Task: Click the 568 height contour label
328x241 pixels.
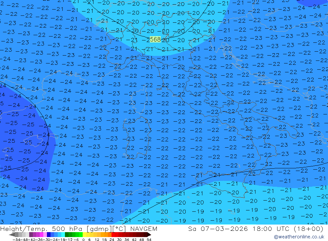Action: [155, 39]
